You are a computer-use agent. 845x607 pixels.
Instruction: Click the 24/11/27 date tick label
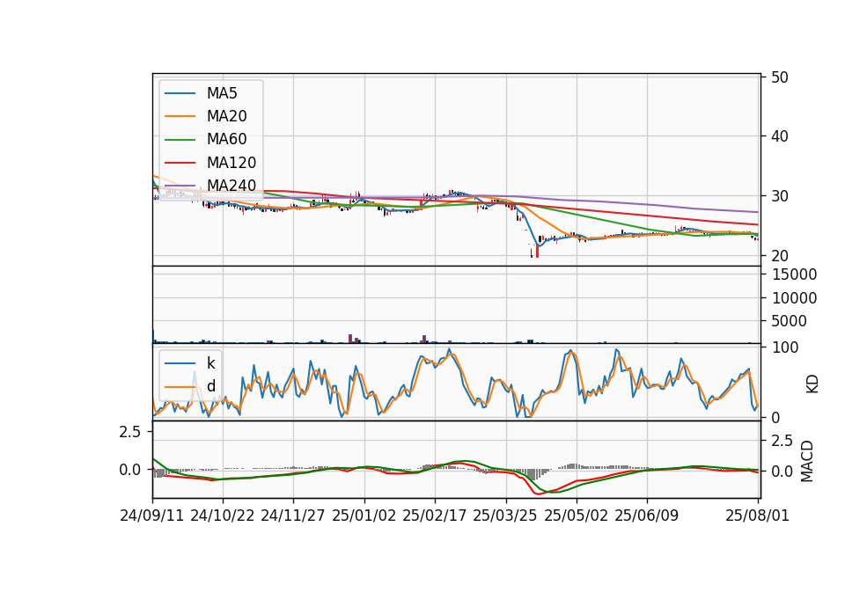(293, 516)
